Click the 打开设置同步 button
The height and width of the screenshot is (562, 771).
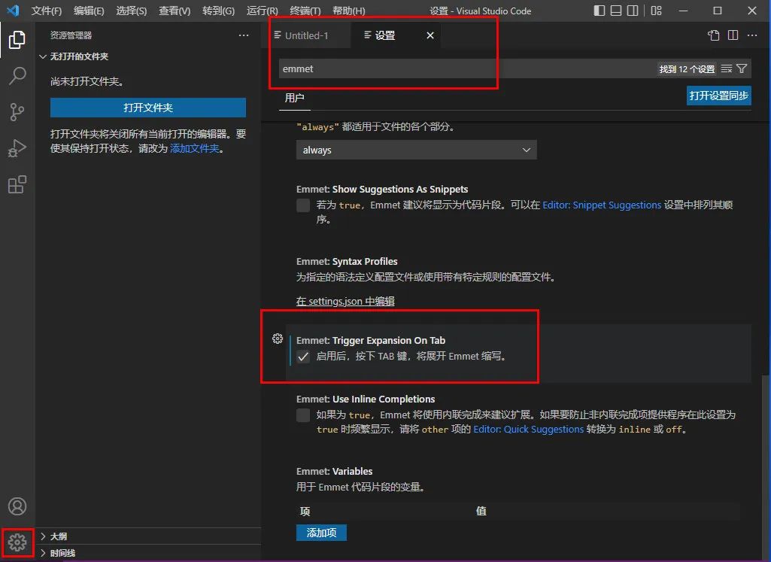tap(719, 96)
